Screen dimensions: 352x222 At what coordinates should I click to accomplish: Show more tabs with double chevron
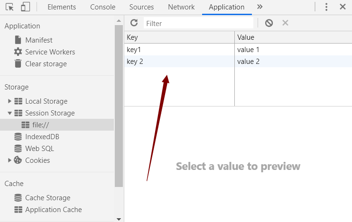click(259, 7)
